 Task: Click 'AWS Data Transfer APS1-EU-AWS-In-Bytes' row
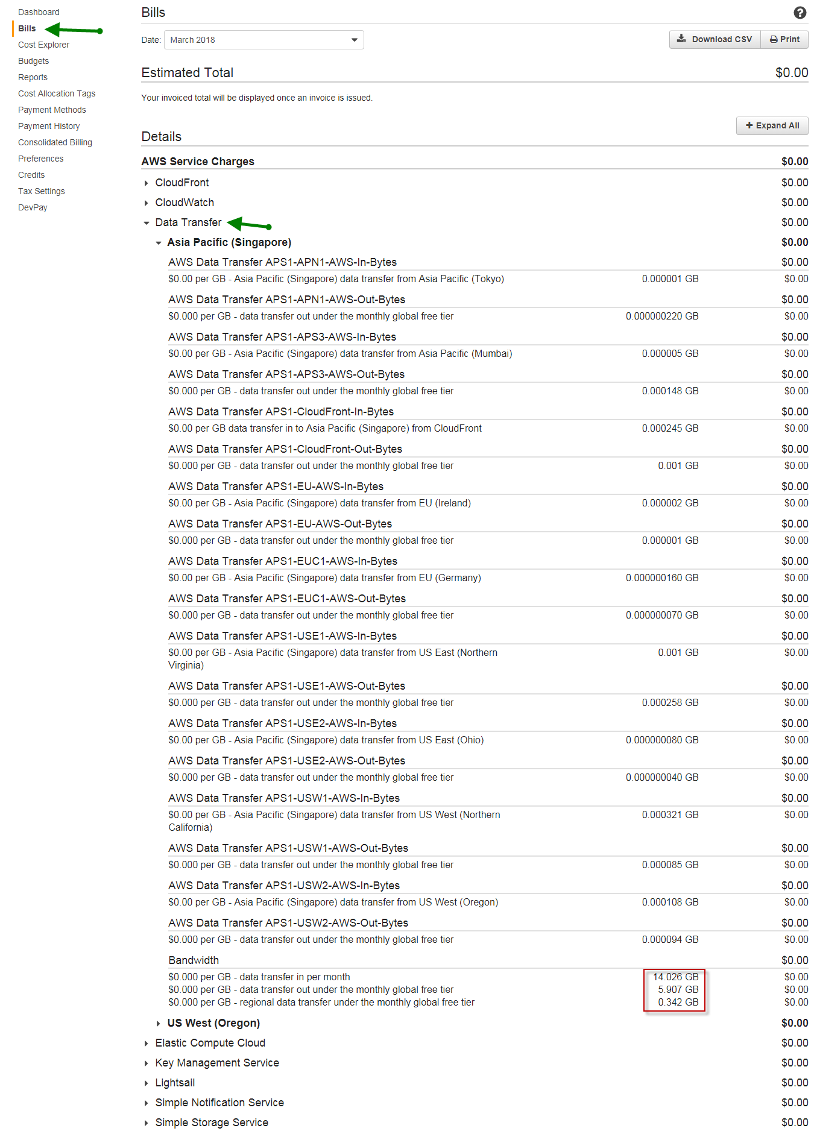click(488, 487)
